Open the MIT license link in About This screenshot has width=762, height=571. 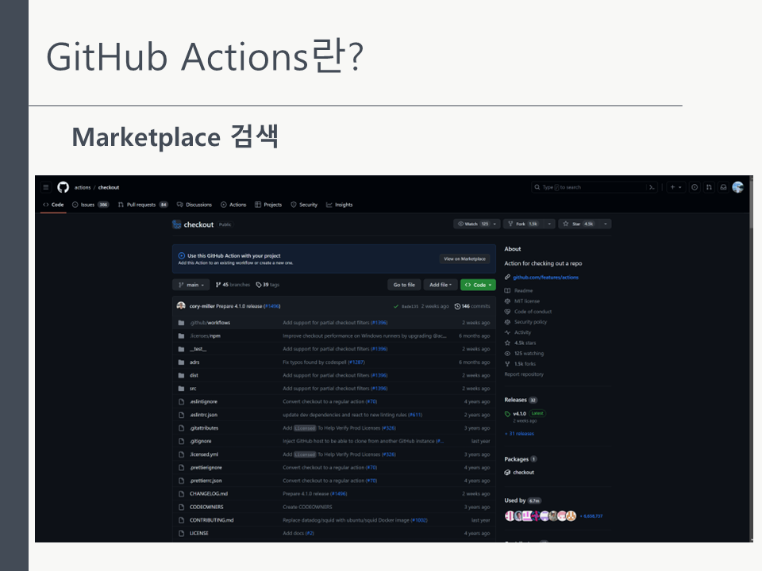[x=522, y=301]
